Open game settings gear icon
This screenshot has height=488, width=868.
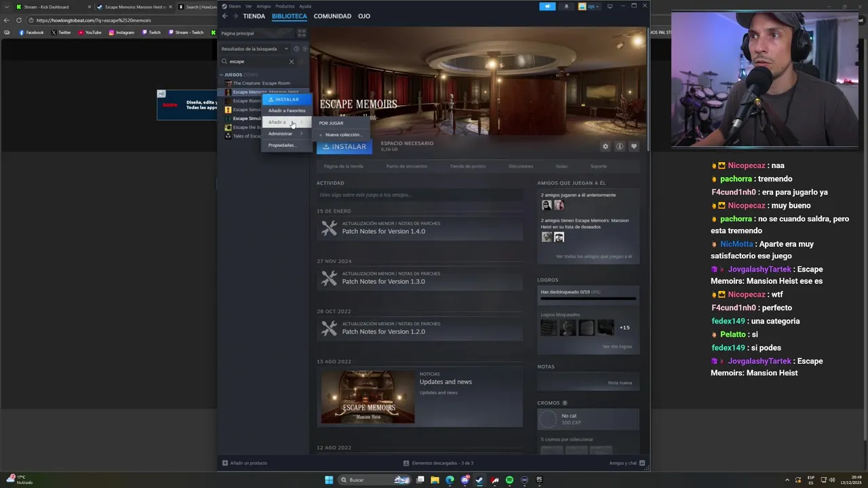pos(606,146)
